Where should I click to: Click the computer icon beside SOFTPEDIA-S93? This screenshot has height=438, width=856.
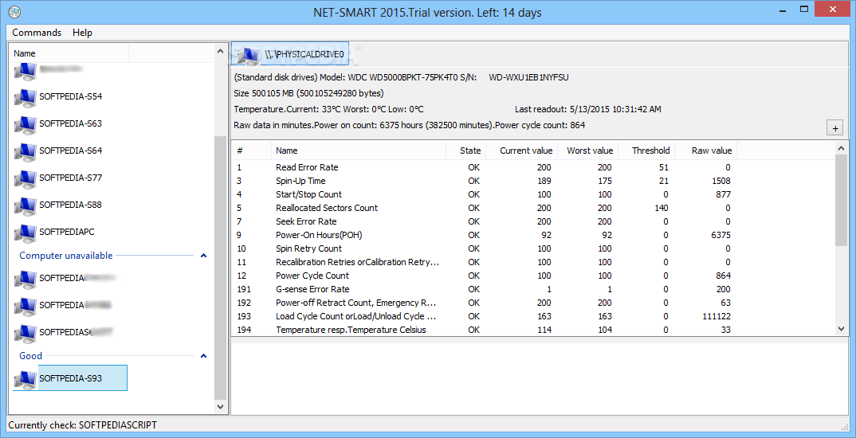[26, 379]
